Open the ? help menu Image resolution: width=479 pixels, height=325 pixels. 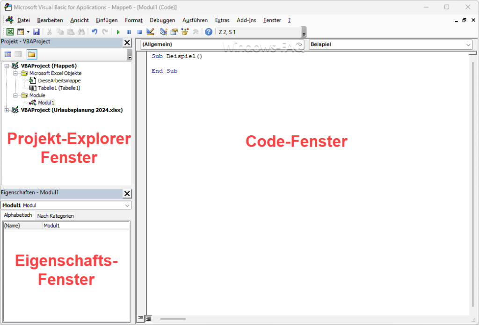click(289, 20)
